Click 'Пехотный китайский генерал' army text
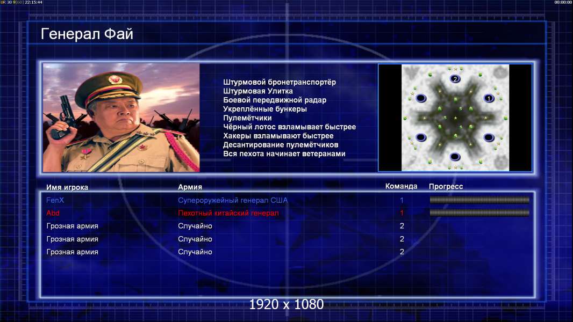 [228, 213]
